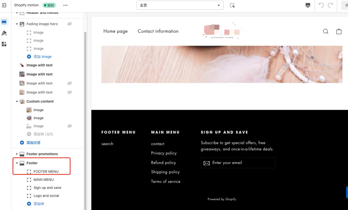This screenshot has height=210, width=348.
Task: Select second Image block under Custom content
Action: click(x=38, y=118)
